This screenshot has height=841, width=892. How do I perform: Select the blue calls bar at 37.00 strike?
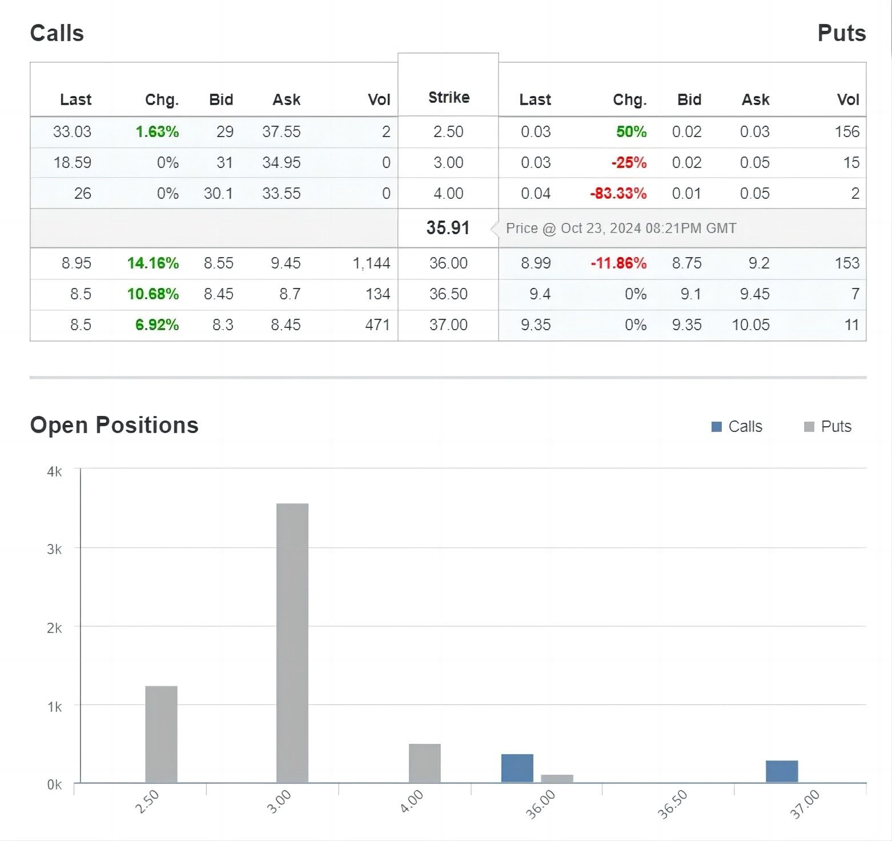(782, 771)
